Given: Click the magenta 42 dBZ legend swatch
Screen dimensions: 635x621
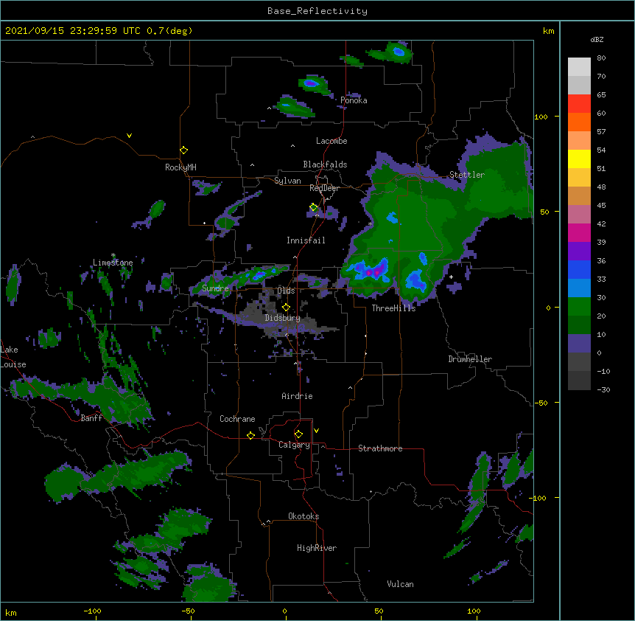Looking at the screenshot, I should 579,232.
